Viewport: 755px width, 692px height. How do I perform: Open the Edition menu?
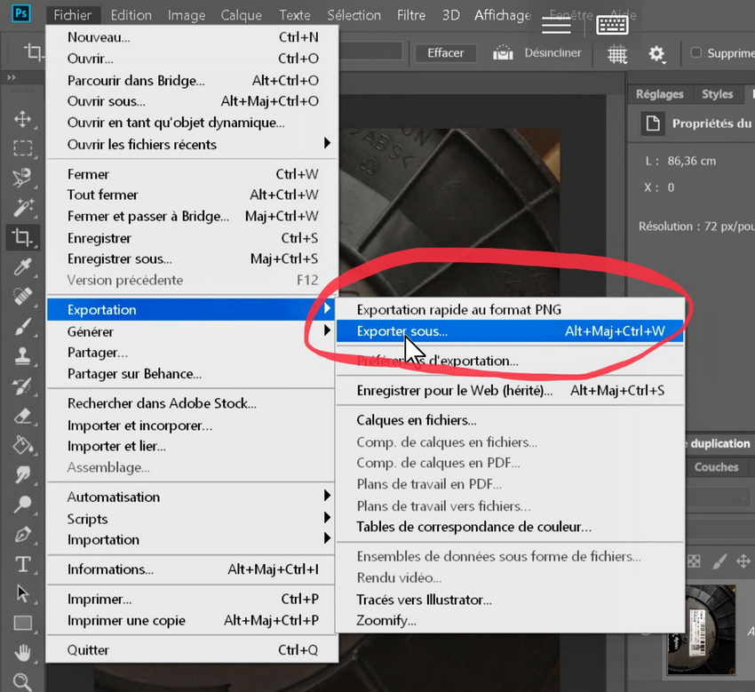coord(131,15)
